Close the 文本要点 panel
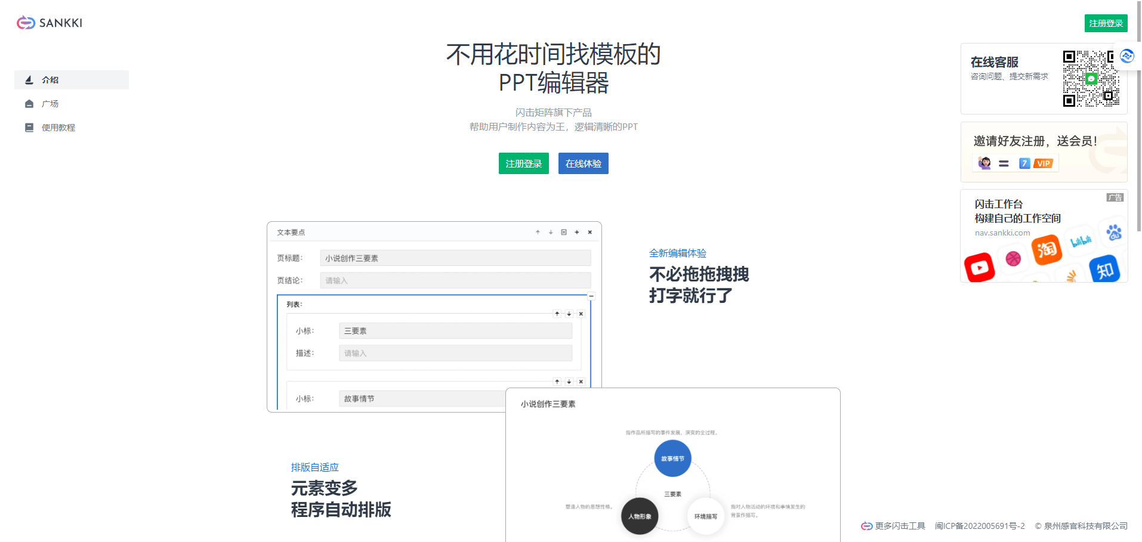 [x=589, y=232]
